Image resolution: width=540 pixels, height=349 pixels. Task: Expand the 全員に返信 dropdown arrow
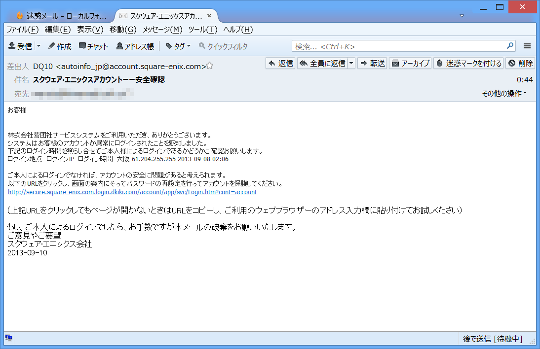click(351, 63)
